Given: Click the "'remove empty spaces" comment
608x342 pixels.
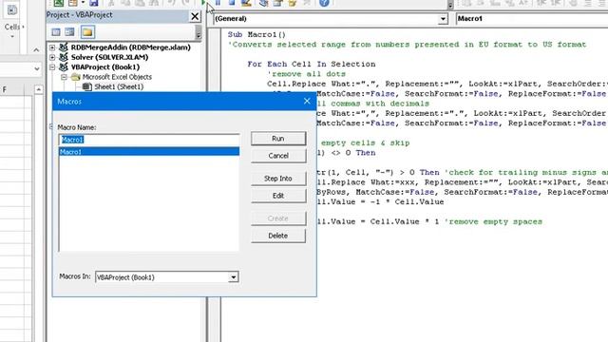Looking at the screenshot, I should coord(493,221).
